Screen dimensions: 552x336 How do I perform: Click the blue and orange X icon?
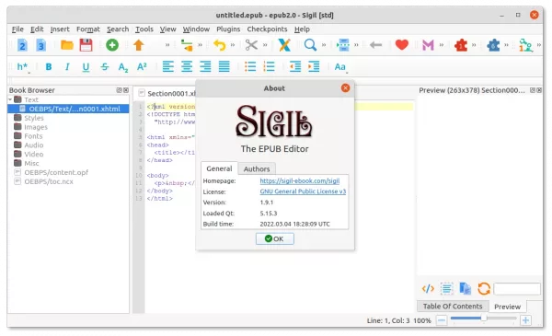pyautogui.click(x=284, y=45)
